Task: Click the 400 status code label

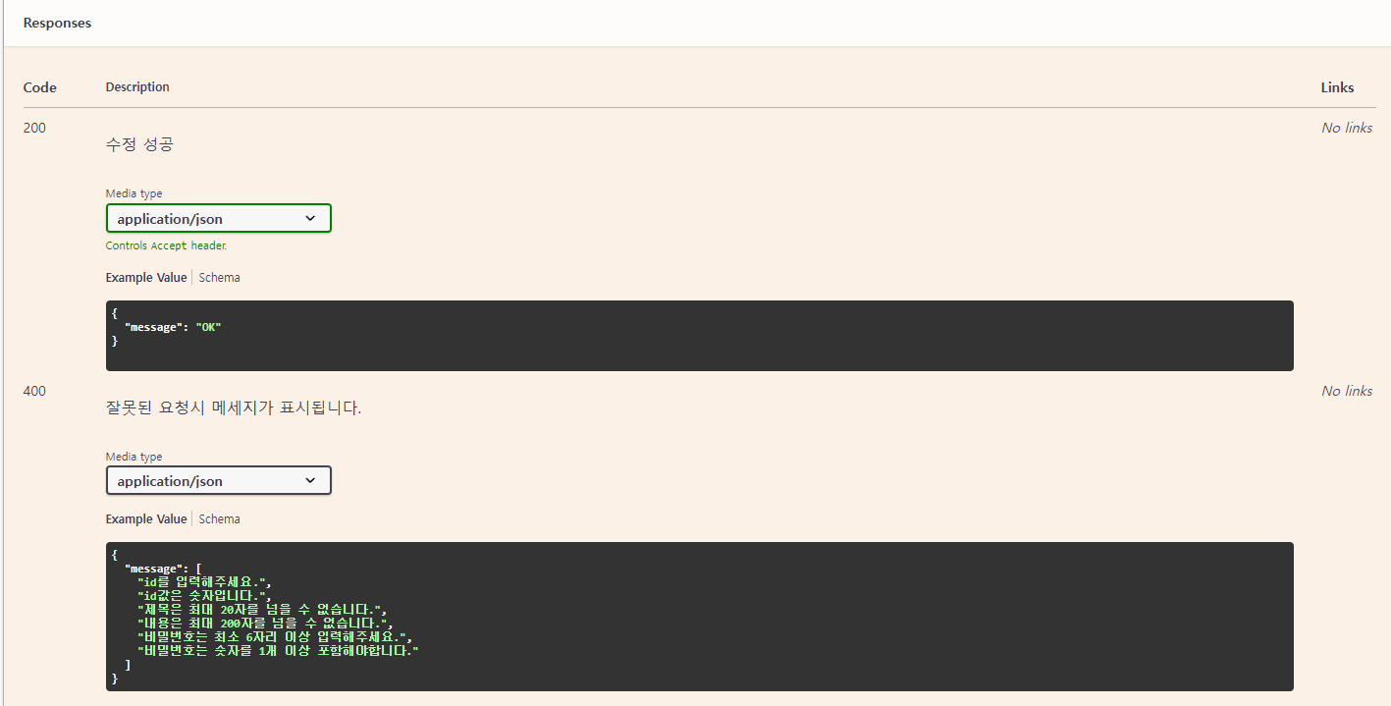Action: [x=33, y=390]
